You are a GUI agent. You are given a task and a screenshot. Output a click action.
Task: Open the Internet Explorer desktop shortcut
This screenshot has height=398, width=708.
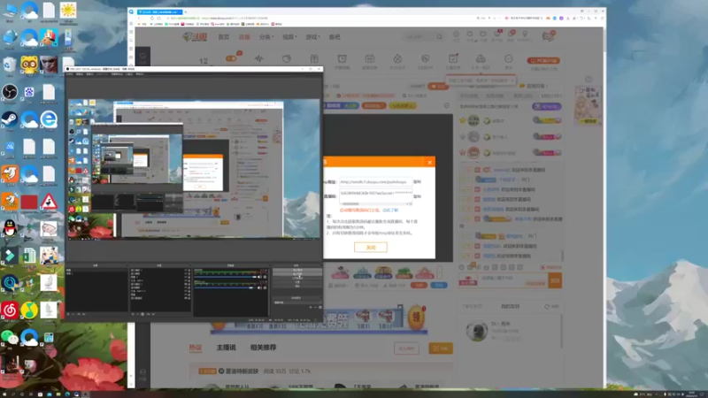coord(49,120)
